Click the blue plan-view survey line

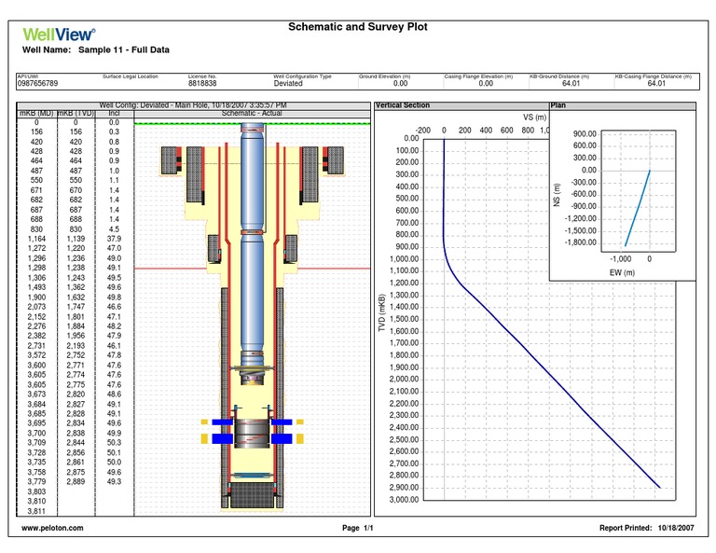click(638, 208)
